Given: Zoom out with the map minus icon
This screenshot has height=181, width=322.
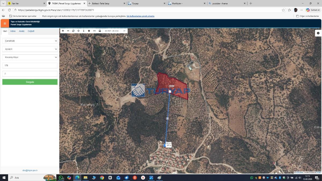Looking at the screenshot, I should [x=68, y=31].
